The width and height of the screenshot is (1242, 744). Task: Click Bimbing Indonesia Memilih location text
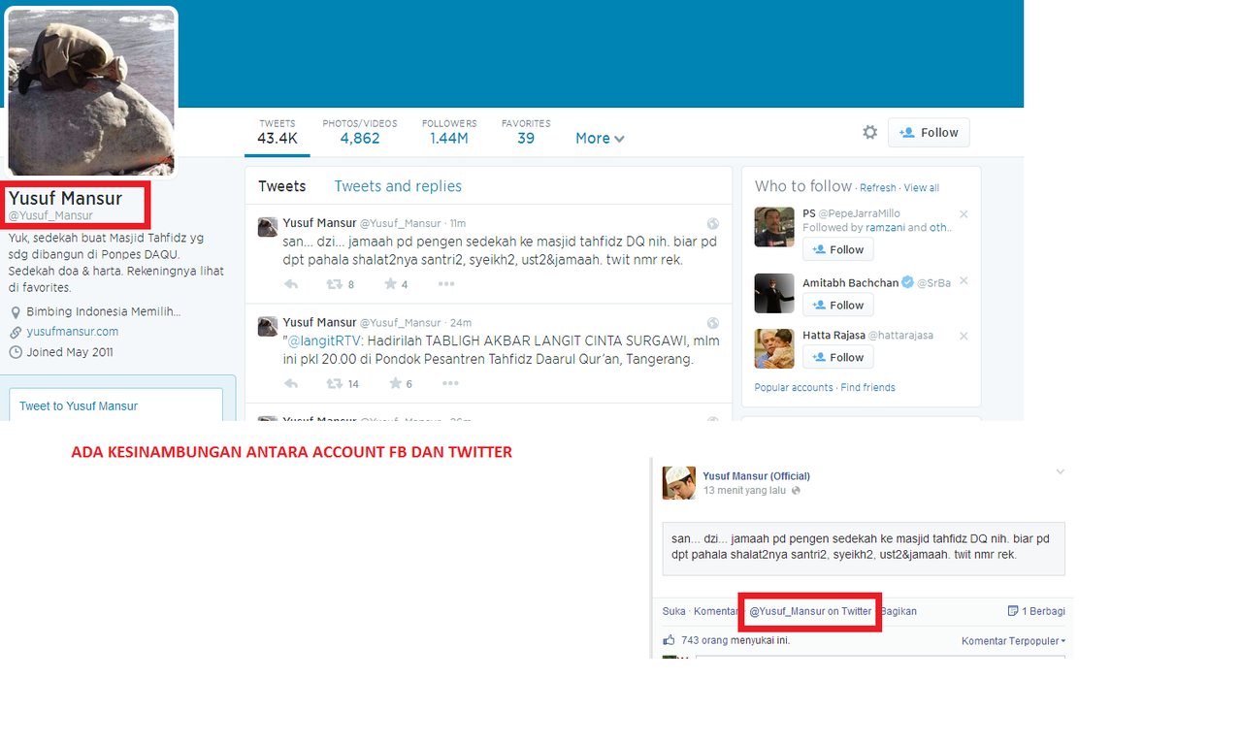pyautogui.click(x=104, y=312)
